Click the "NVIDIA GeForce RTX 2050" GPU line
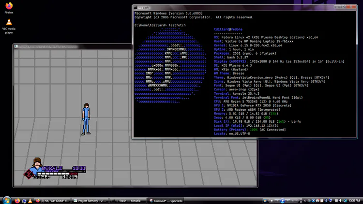Viewport: 363px width, 204px height. coord(253,105)
